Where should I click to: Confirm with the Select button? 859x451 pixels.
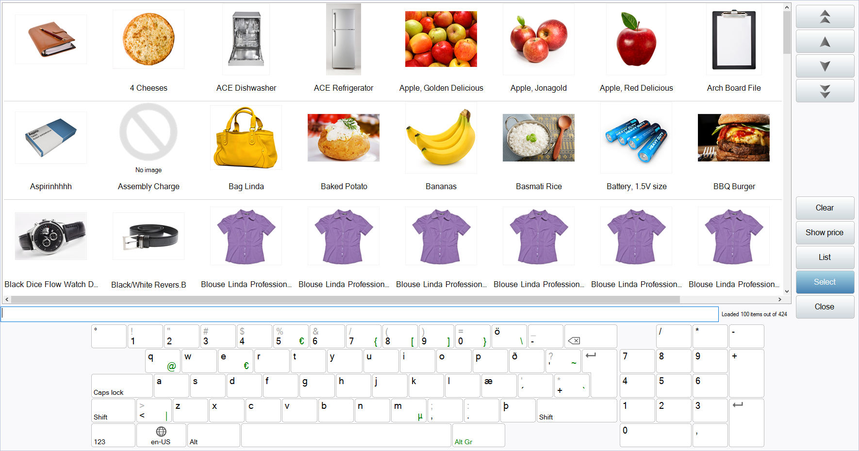(825, 282)
